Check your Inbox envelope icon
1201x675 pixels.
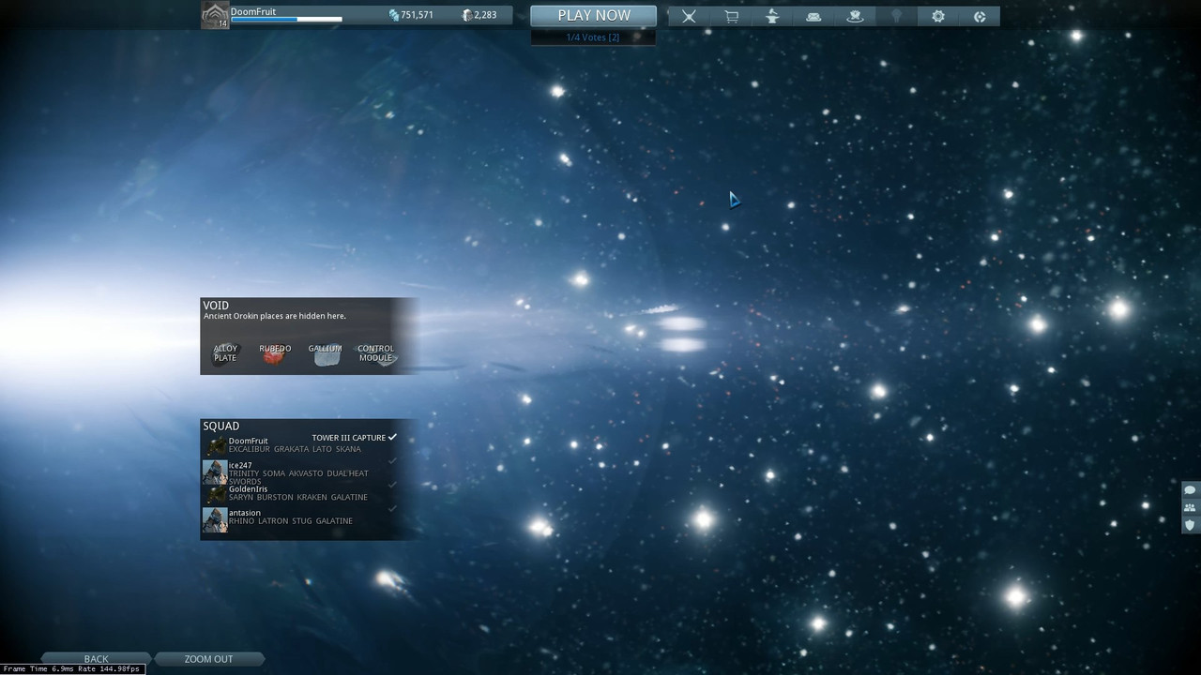tap(813, 16)
